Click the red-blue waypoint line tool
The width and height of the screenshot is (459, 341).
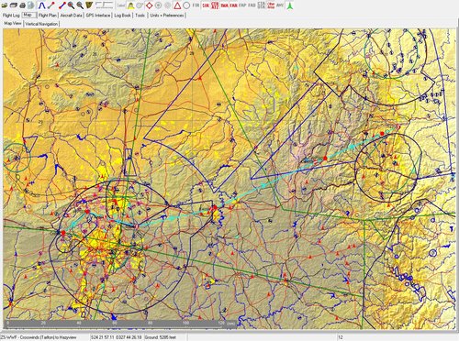(x=62, y=5)
